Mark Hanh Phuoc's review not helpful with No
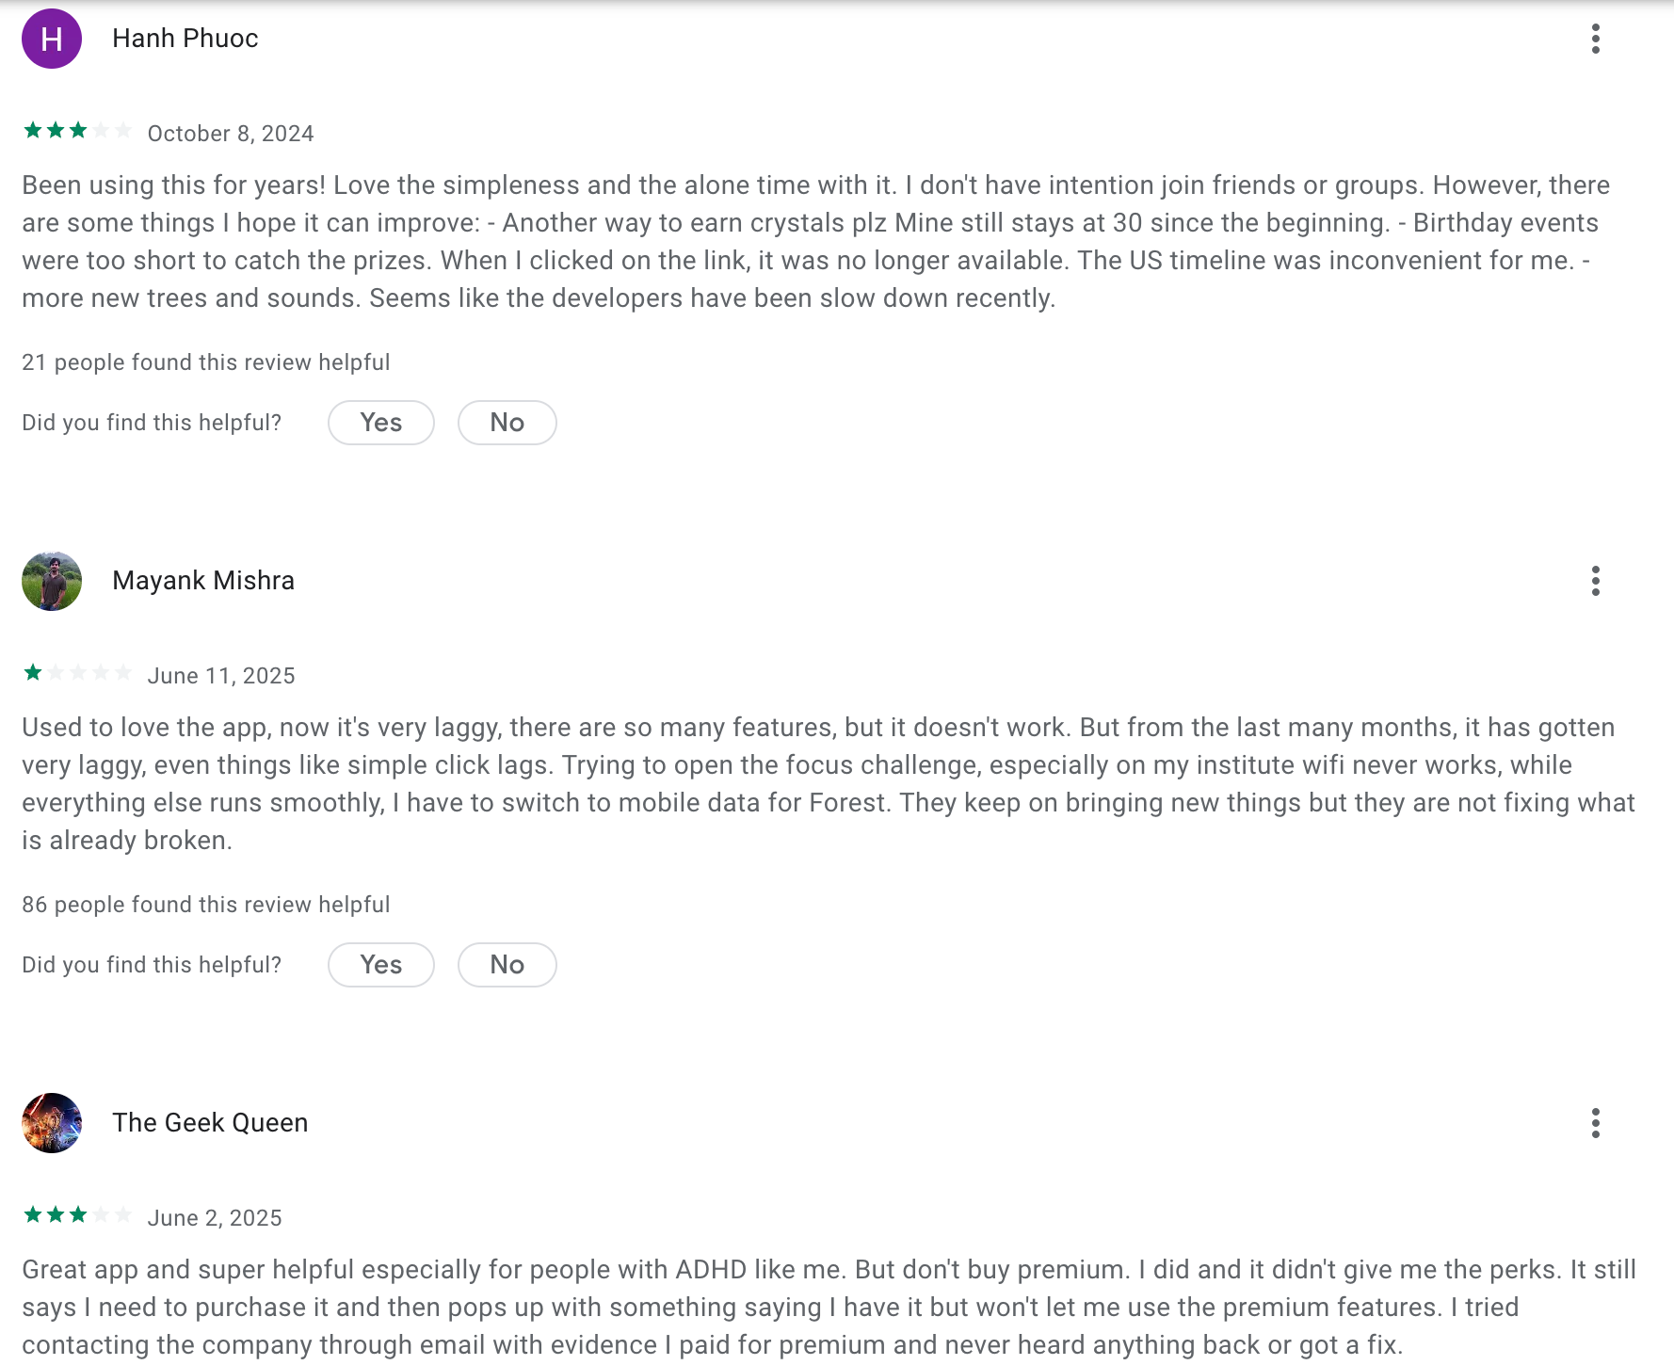Viewport: 1674px width, 1365px height. coord(507,423)
